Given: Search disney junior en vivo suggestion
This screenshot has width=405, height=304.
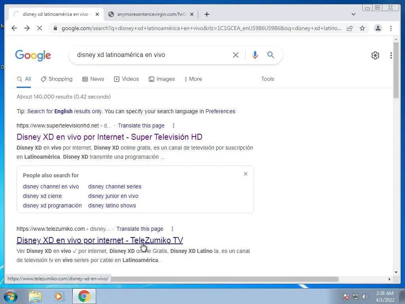Looking at the screenshot, I should [x=113, y=196].
